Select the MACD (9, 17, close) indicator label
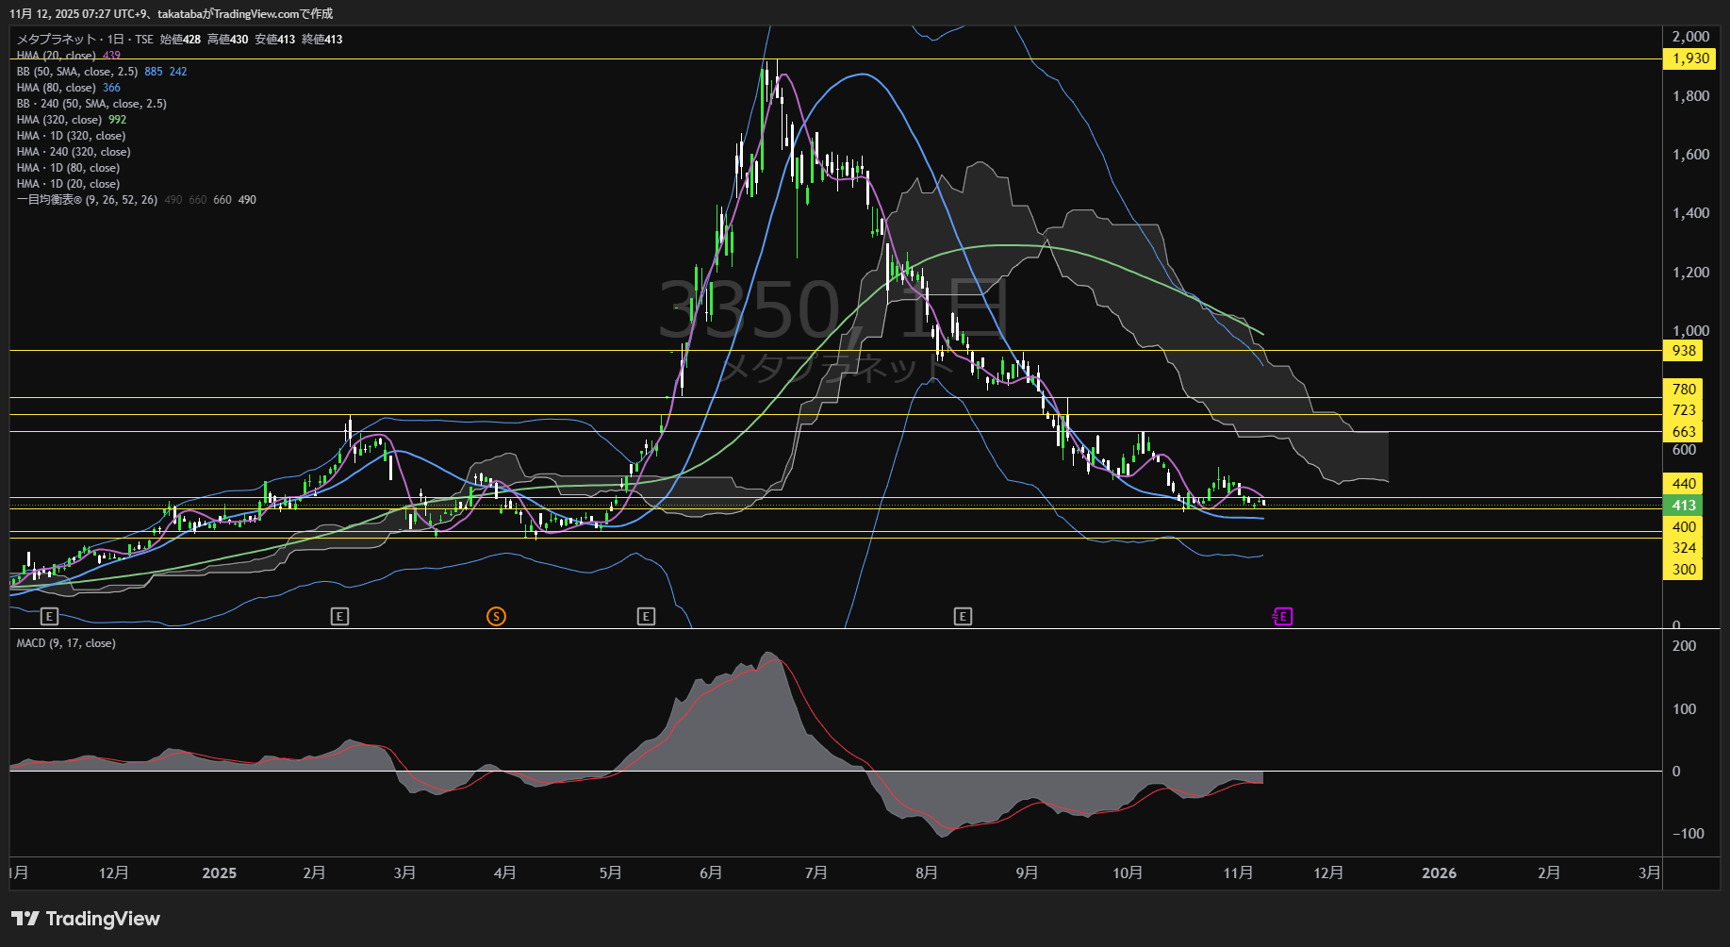 pyautogui.click(x=66, y=643)
